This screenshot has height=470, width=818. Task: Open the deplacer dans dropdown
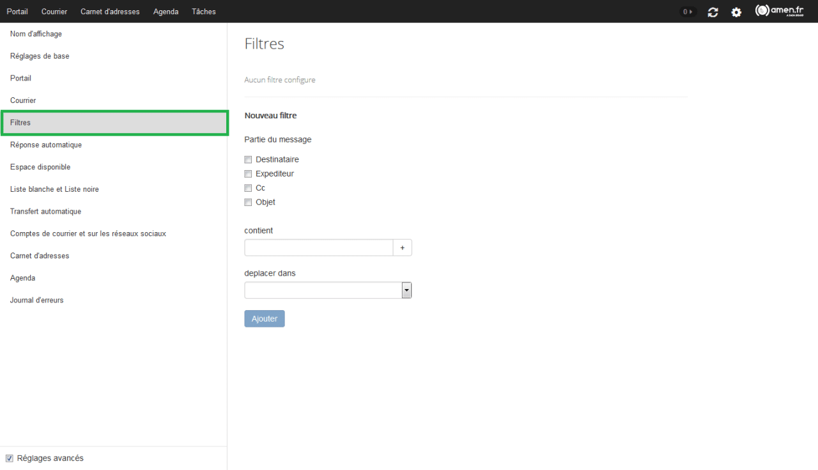pos(328,290)
